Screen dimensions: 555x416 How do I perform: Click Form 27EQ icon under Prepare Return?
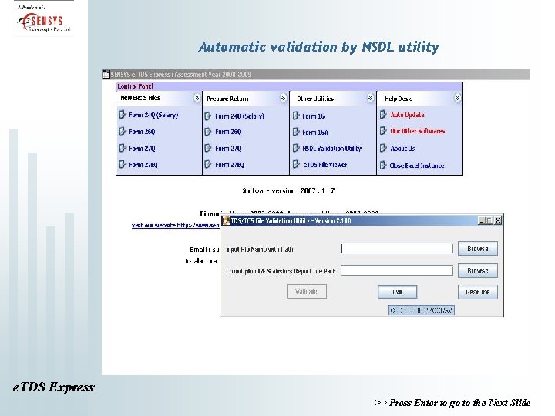click(x=208, y=165)
